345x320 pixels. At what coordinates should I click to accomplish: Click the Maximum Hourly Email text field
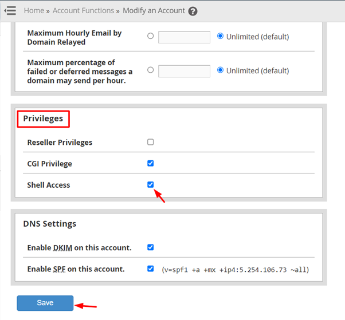pyautogui.click(x=184, y=37)
